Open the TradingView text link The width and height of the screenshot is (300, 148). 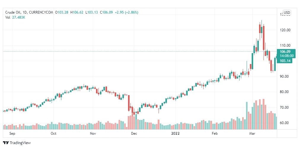[x=20, y=143]
